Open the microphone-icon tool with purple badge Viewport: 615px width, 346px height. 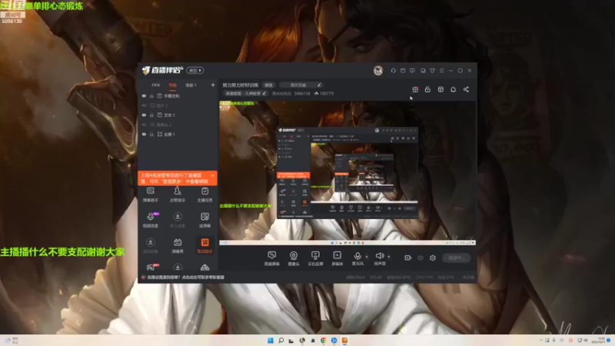(x=150, y=220)
